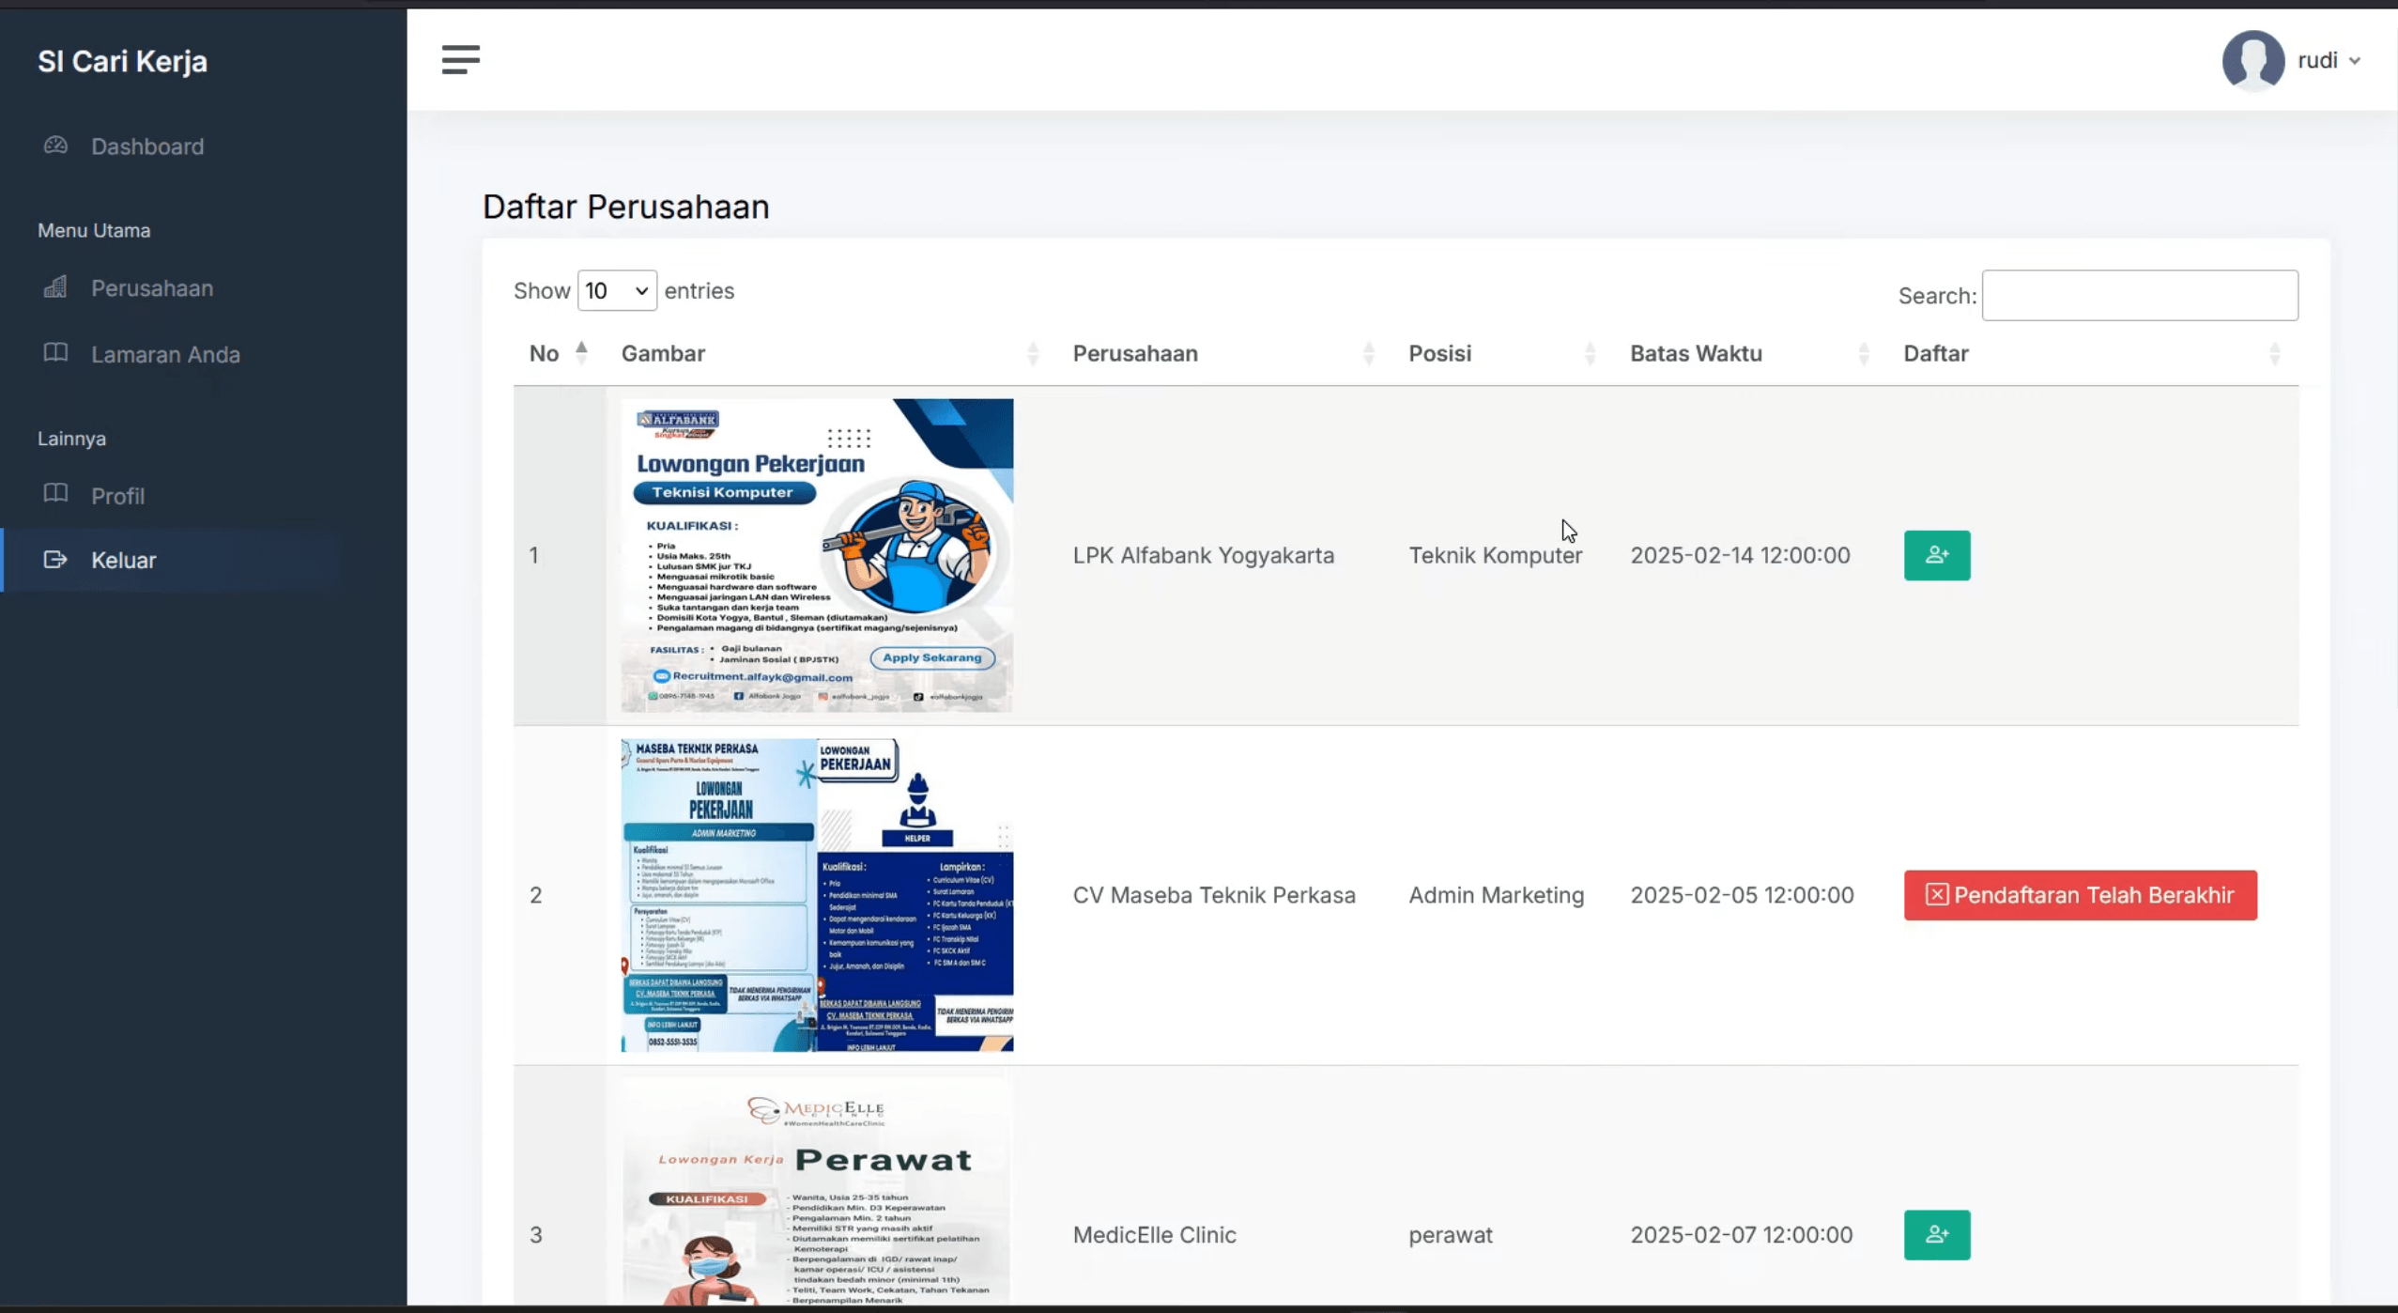The image size is (2398, 1313).
Task: Open the Alfabank Teknisi Komputer poster image
Action: click(x=817, y=555)
